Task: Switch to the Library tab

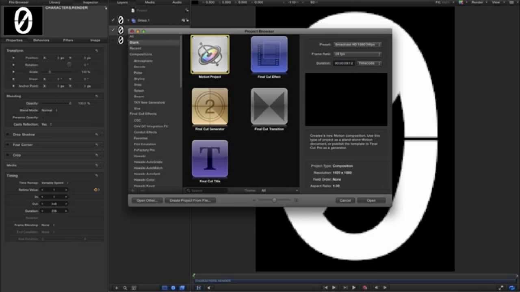Action: (54, 2)
